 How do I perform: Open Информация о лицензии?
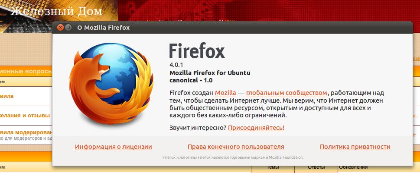coord(114,147)
